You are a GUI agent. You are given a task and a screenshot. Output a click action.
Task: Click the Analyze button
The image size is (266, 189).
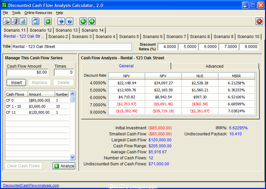tap(64, 166)
